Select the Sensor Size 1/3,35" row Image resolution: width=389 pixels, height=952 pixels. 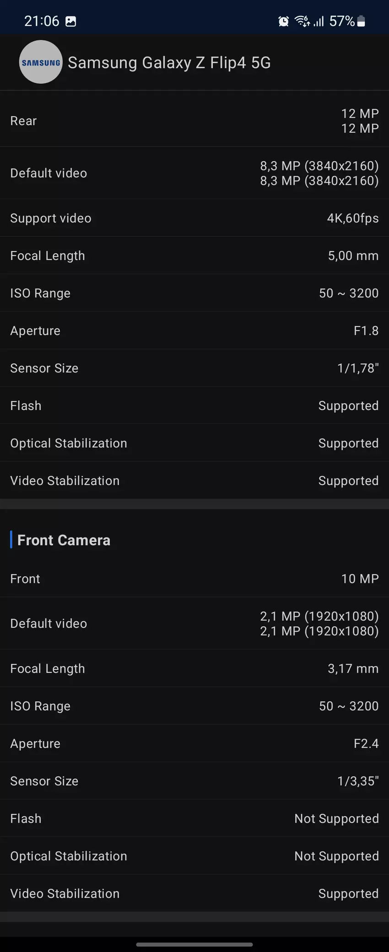(x=194, y=781)
